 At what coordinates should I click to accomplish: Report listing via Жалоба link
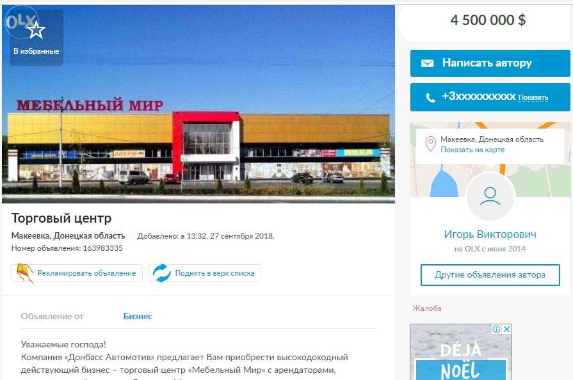[427, 308]
